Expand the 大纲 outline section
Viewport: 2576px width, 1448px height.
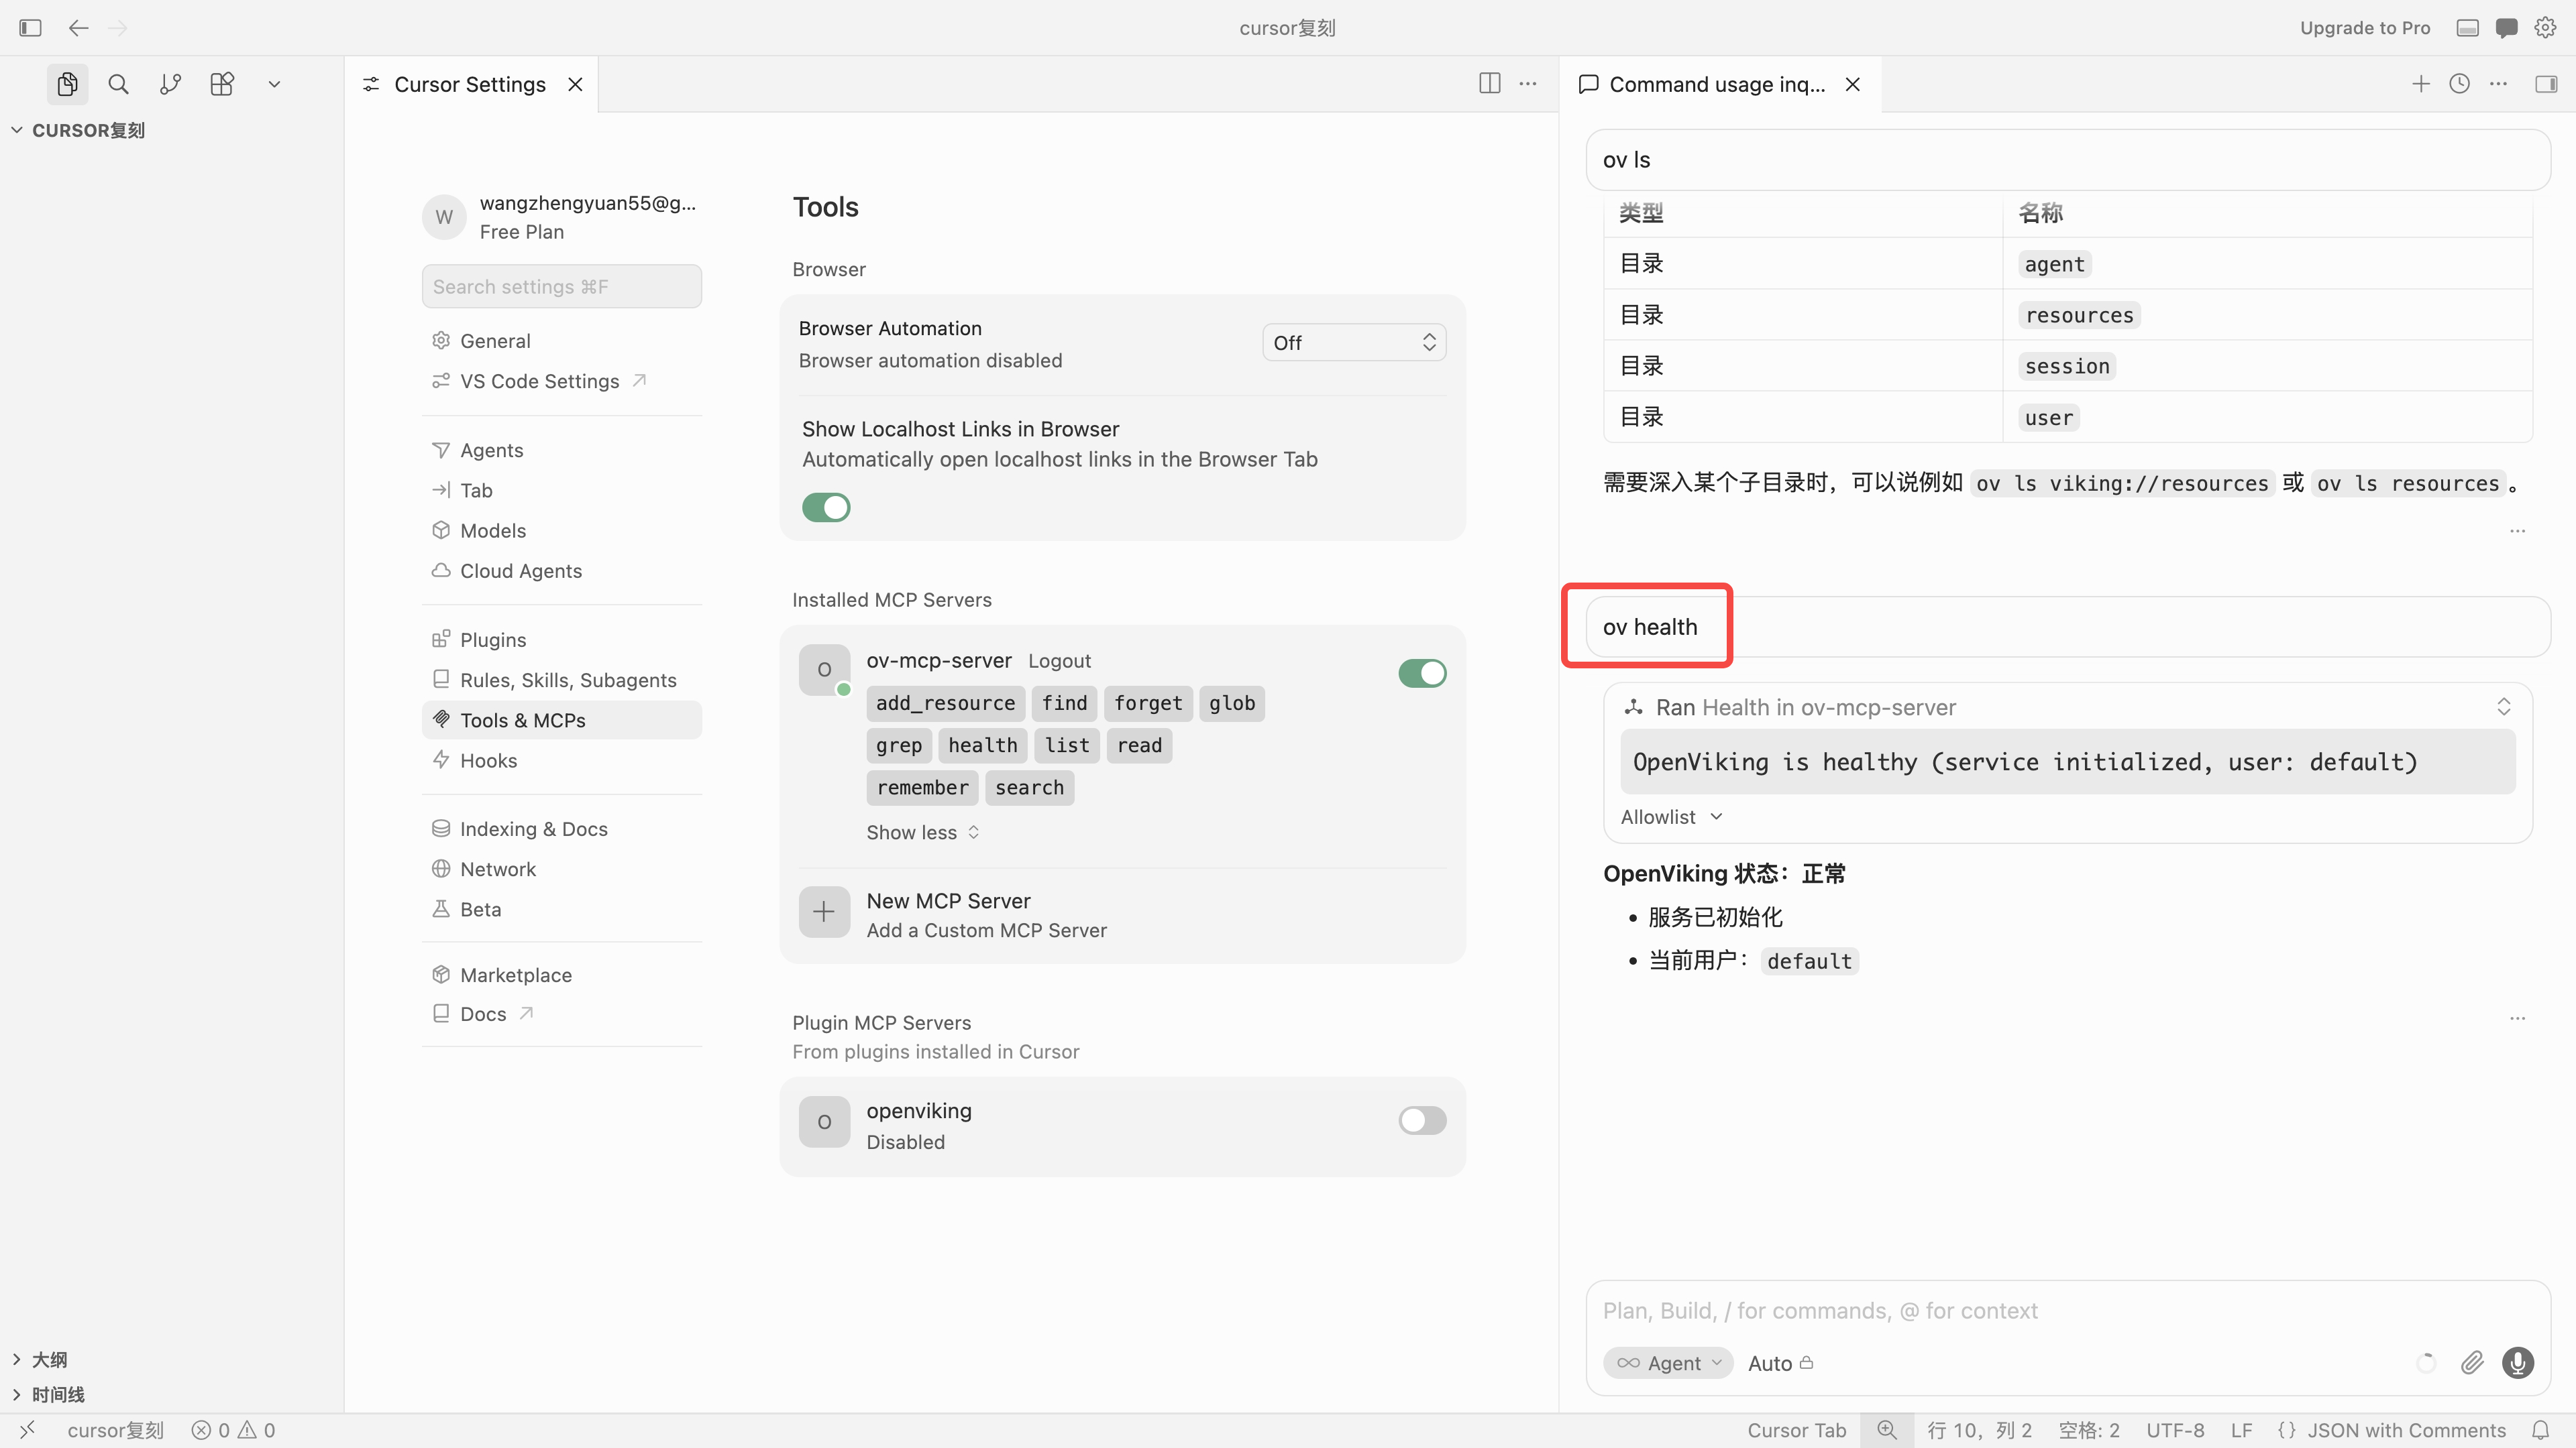pyautogui.click(x=39, y=1360)
